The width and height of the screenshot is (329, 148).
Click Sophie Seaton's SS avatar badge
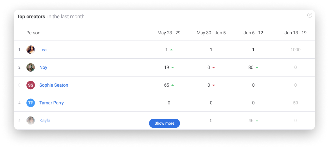click(x=31, y=85)
